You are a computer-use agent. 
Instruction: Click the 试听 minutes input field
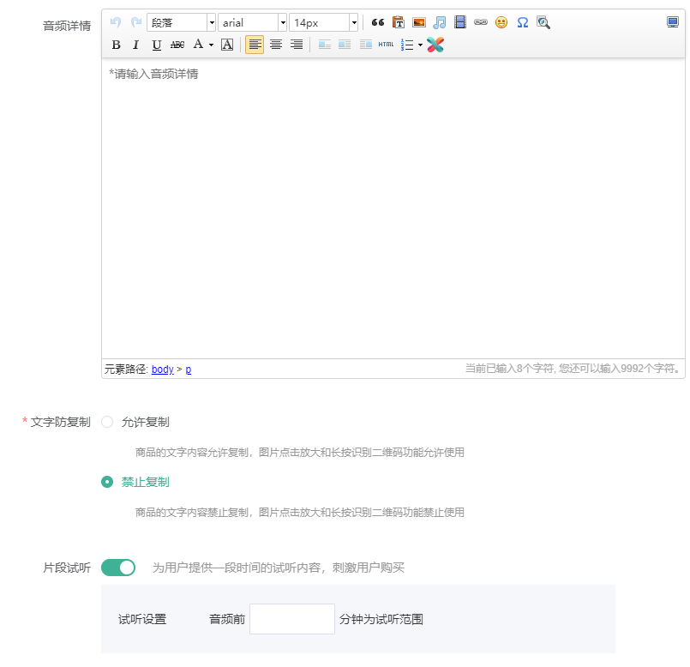[x=292, y=619]
